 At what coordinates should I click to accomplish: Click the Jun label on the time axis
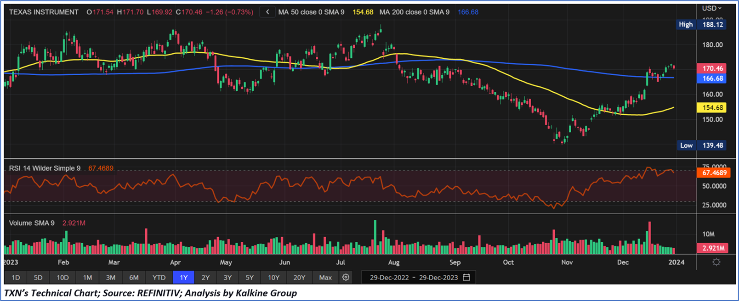(284, 262)
